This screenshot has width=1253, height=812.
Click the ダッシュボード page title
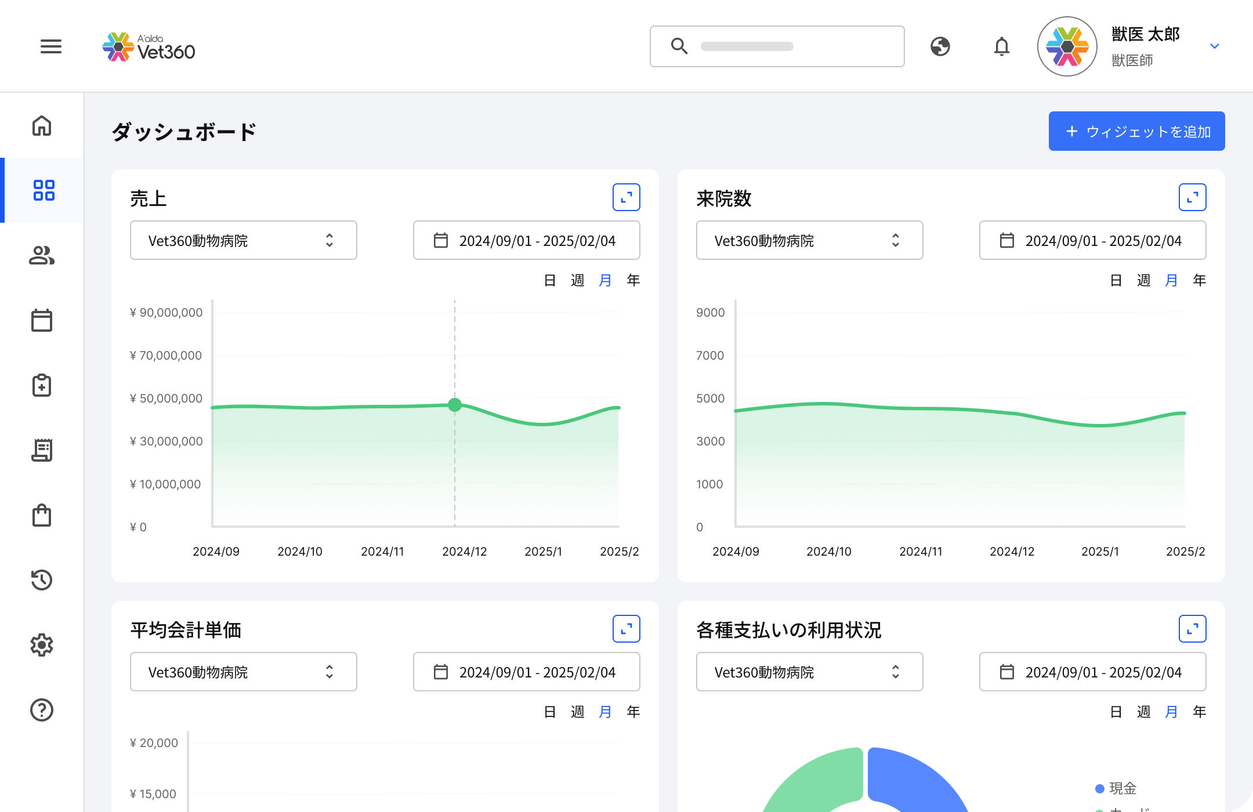(184, 132)
